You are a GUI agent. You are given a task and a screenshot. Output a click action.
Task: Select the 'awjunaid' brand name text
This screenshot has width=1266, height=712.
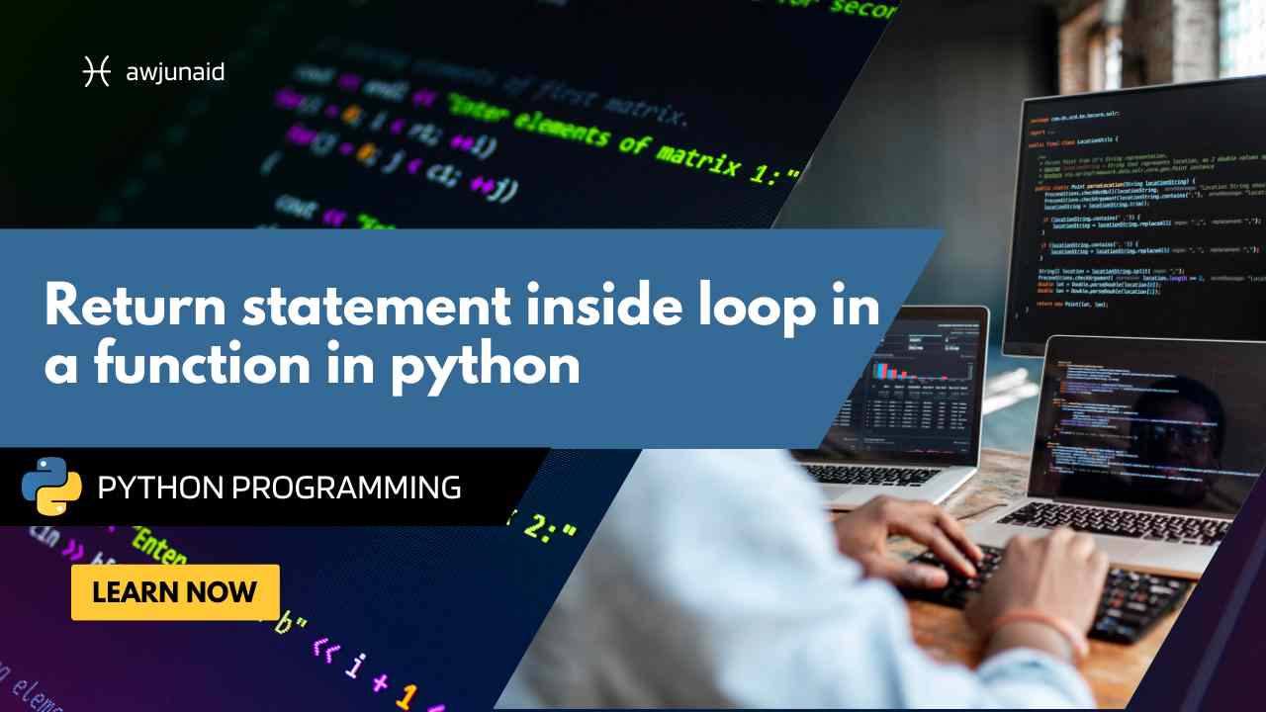click(176, 72)
